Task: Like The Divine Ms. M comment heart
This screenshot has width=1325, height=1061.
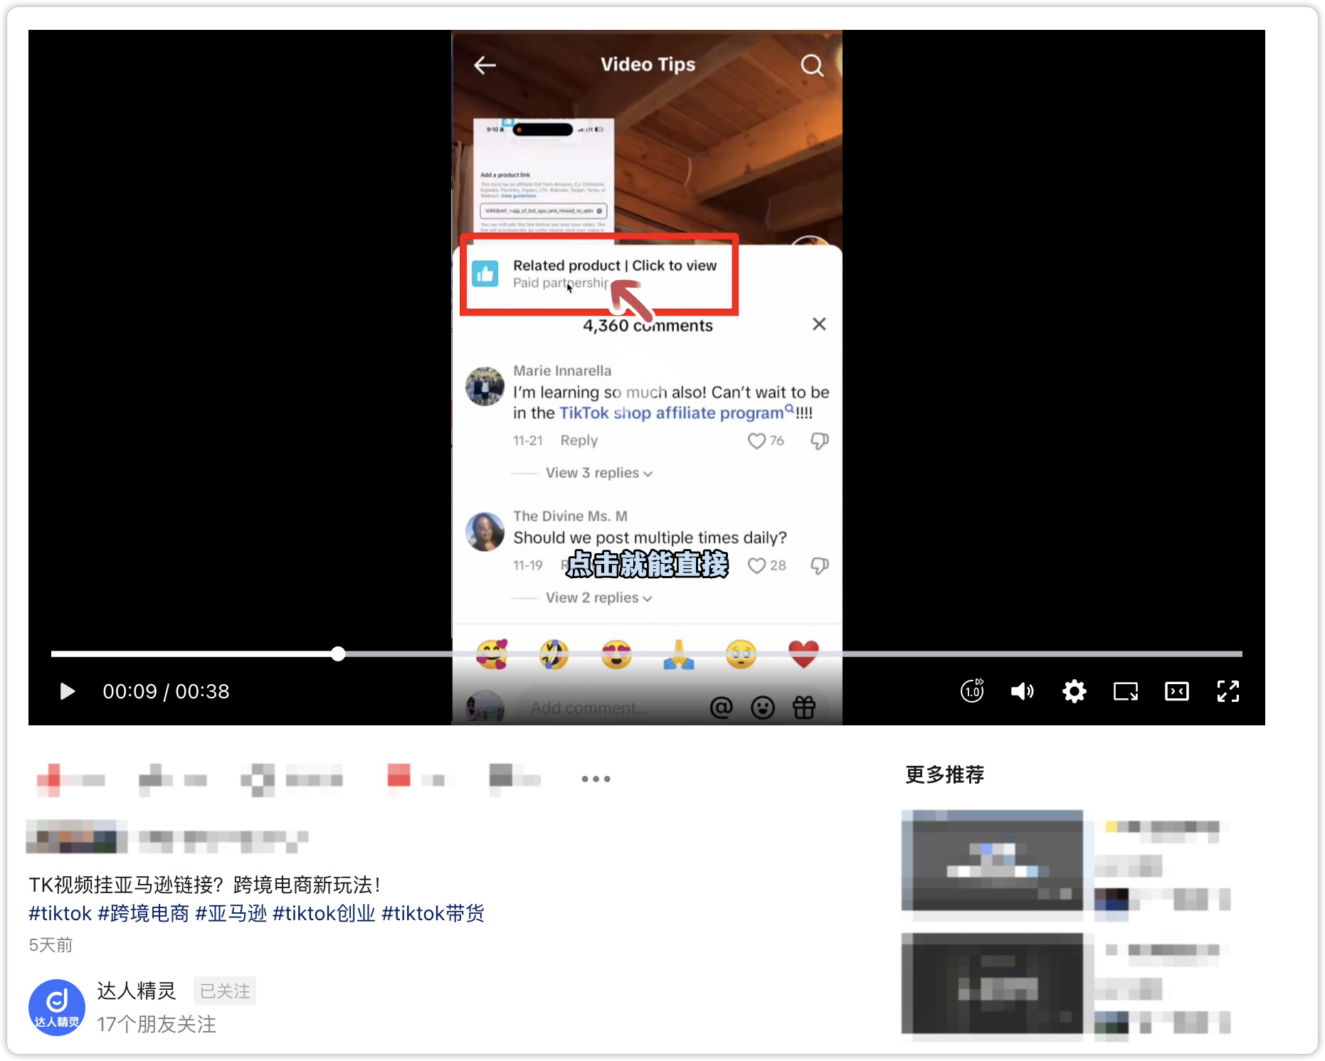Action: click(756, 565)
